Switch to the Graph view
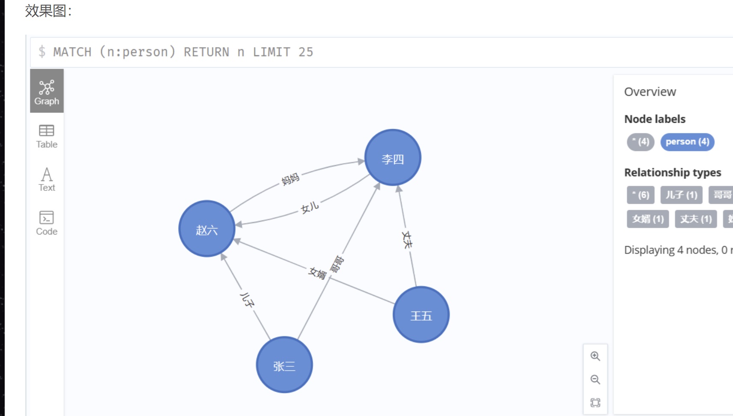 pos(47,91)
